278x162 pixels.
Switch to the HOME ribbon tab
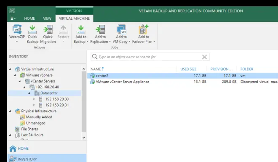(29, 19)
